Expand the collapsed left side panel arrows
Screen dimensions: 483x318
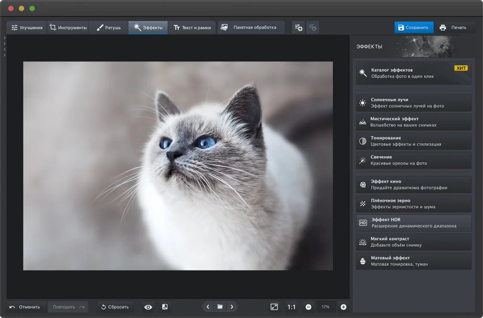[x=4, y=46]
